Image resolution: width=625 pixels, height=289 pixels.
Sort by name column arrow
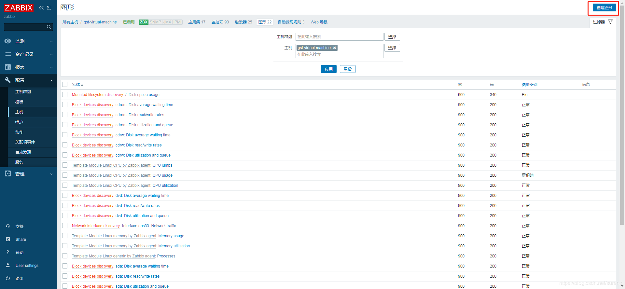[82, 85]
